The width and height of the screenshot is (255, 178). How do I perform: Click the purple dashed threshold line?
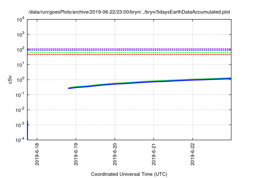coord(129,48)
